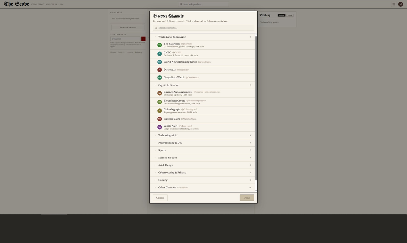The width and height of the screenshot is (407, 243).
Task: Expand the Programming & Dev category
Action: [x=202, y=143]
